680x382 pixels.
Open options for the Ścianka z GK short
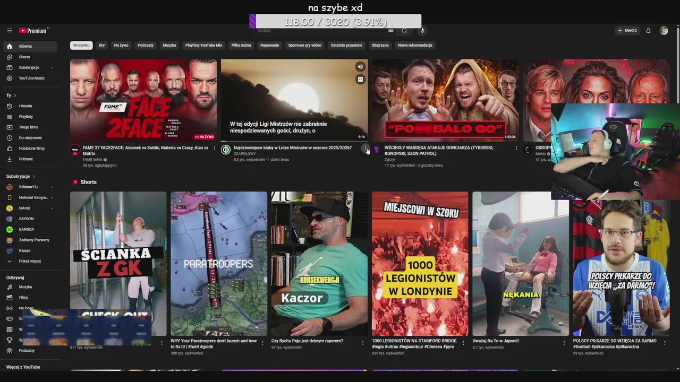(x=161, y=343)
